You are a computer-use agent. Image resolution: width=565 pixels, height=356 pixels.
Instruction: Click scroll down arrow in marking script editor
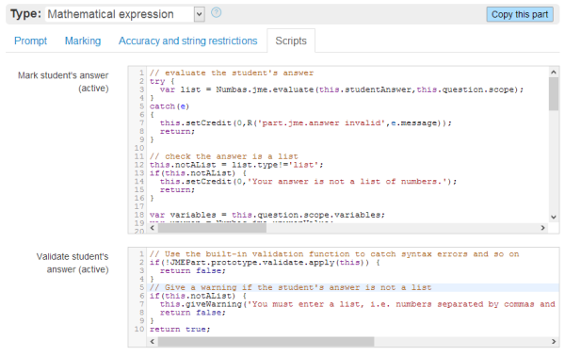[554, 217]
